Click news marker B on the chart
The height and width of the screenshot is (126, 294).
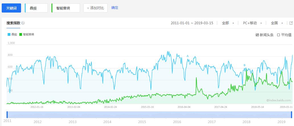click(x=244, y=65)
